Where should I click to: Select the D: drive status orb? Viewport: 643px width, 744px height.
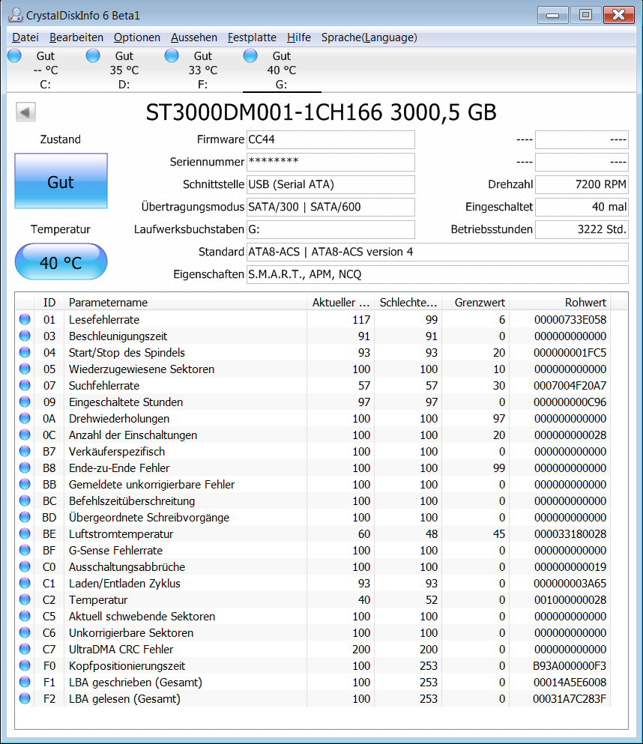pos(93,56)
